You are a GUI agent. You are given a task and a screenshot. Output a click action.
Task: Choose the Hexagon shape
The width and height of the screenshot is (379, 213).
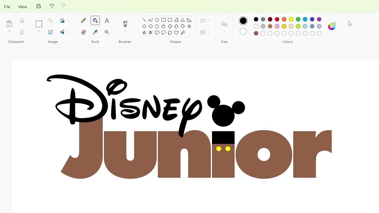click(x=157, y=26)
